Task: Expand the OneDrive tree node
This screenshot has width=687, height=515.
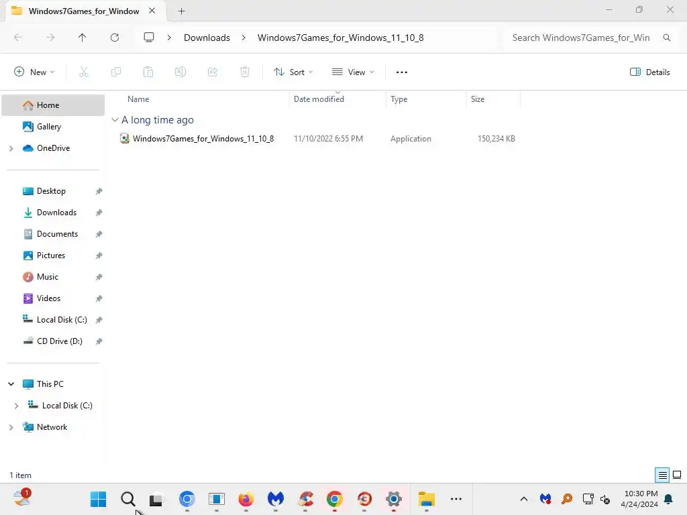Action: tap(11, 148)
